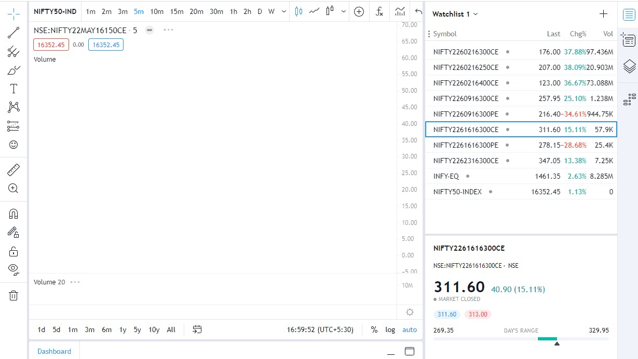Choose the line chart style icon

tap(314, 11)
